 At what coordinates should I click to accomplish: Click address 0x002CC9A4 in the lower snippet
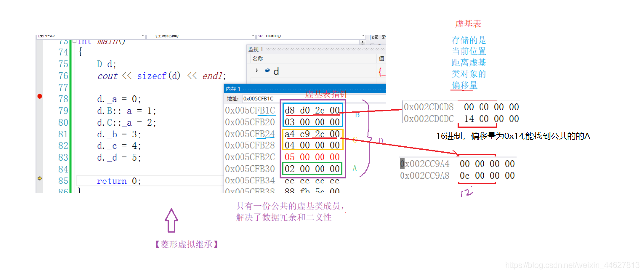(x=425, y=164)
